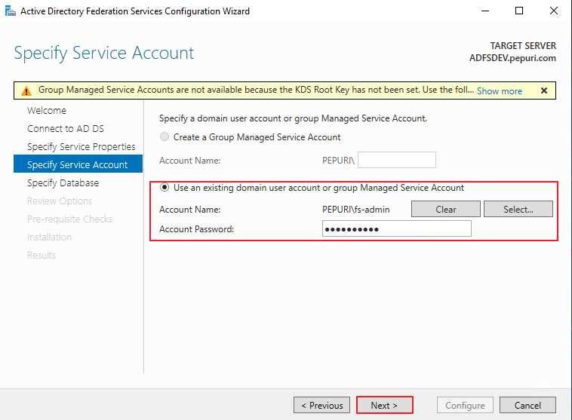Click the Group Managed Service Accounts warning message
Image resolution: width=572 pixels, height=420 pixels.
[x=256, y=90]
